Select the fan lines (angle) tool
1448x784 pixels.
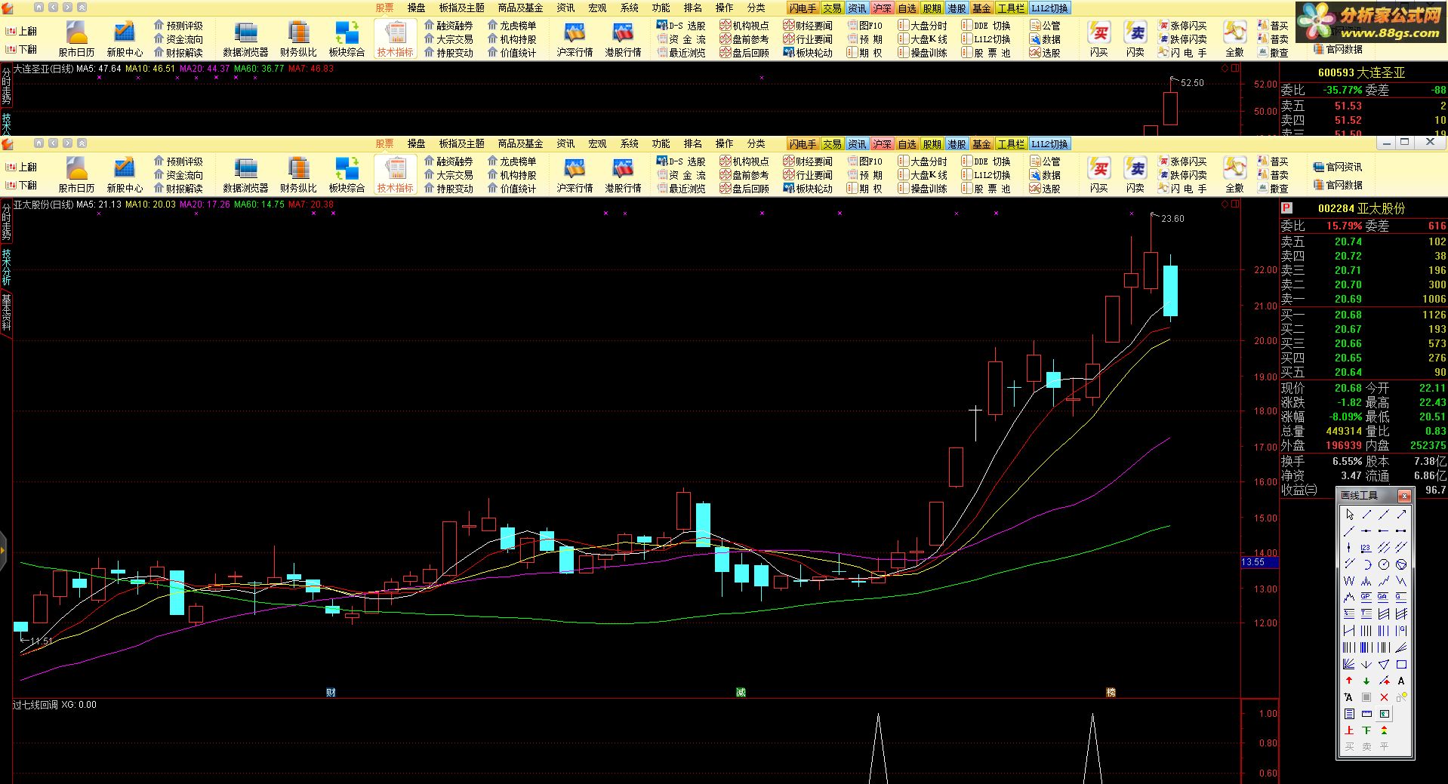pos(1349,665)
